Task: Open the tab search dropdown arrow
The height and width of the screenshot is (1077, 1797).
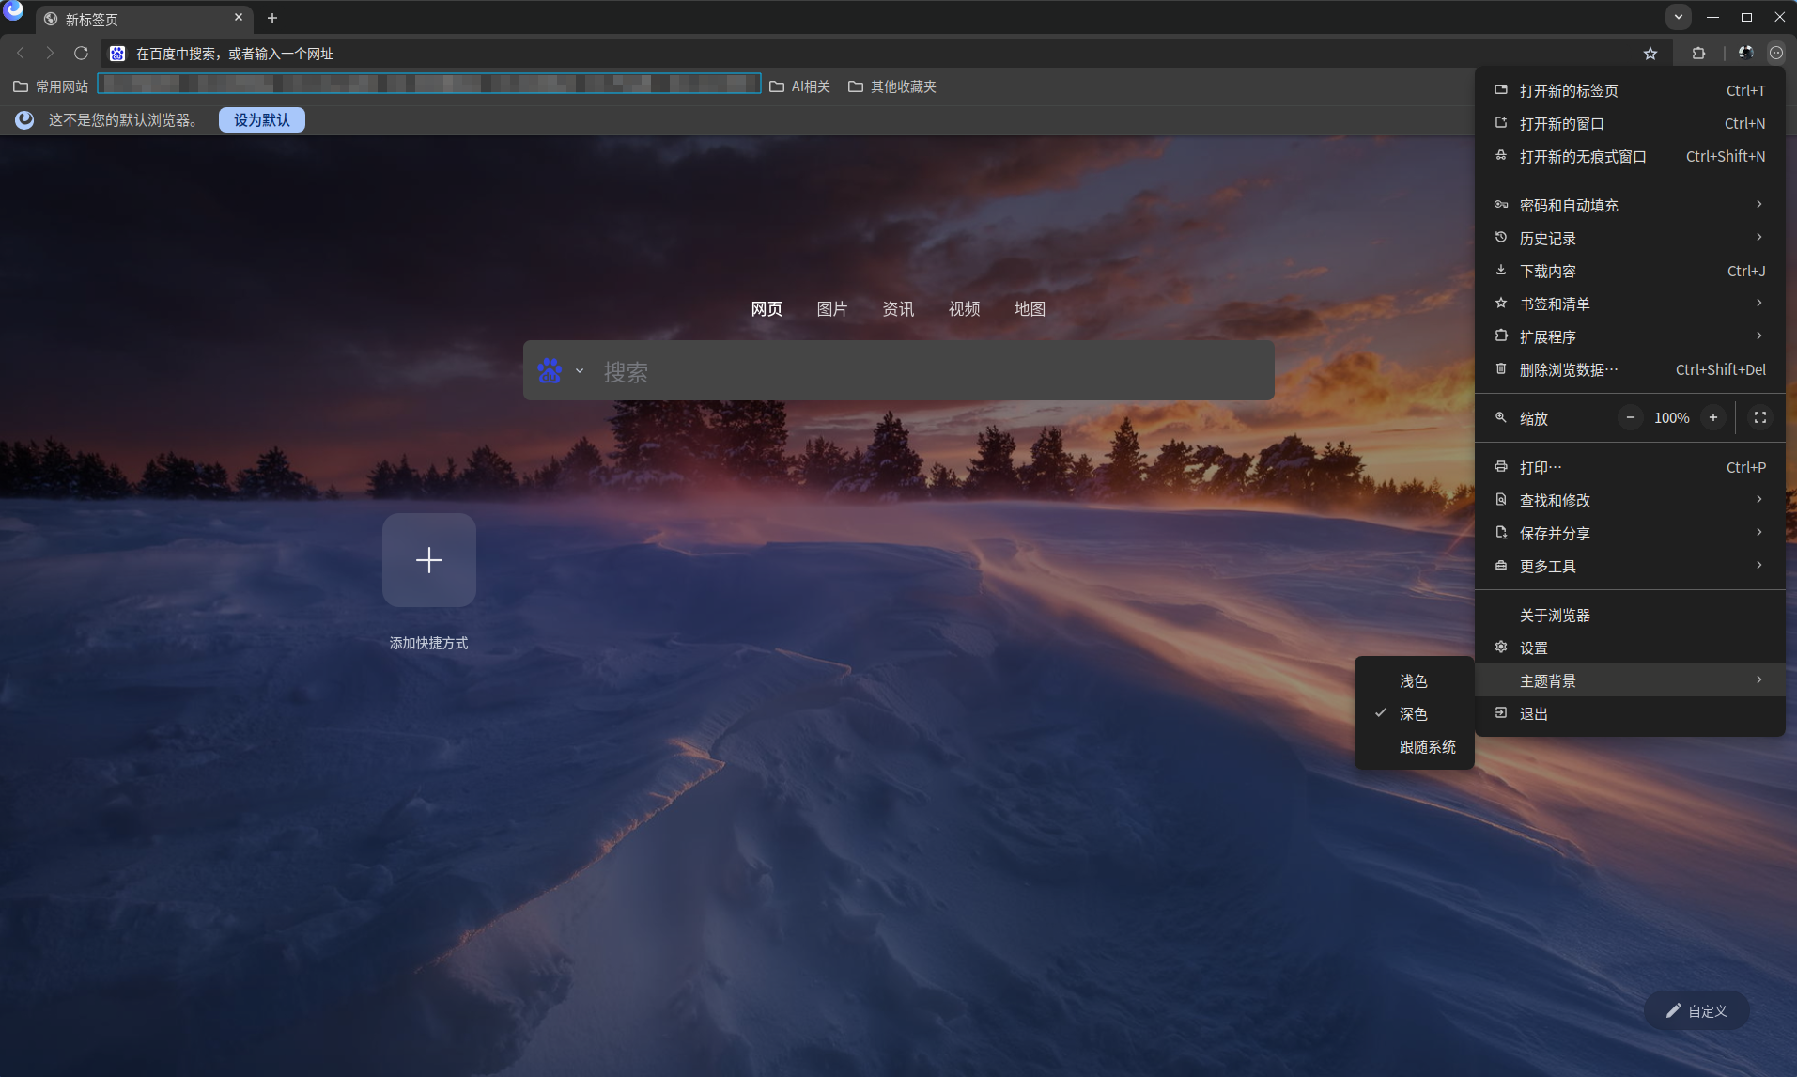Action: (1679, 17)
